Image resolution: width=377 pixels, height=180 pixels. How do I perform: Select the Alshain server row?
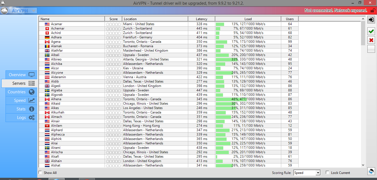pyautogui.click(x=168, y=161)
